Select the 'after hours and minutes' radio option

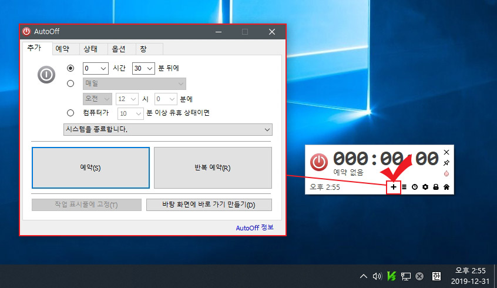(70, 68)
